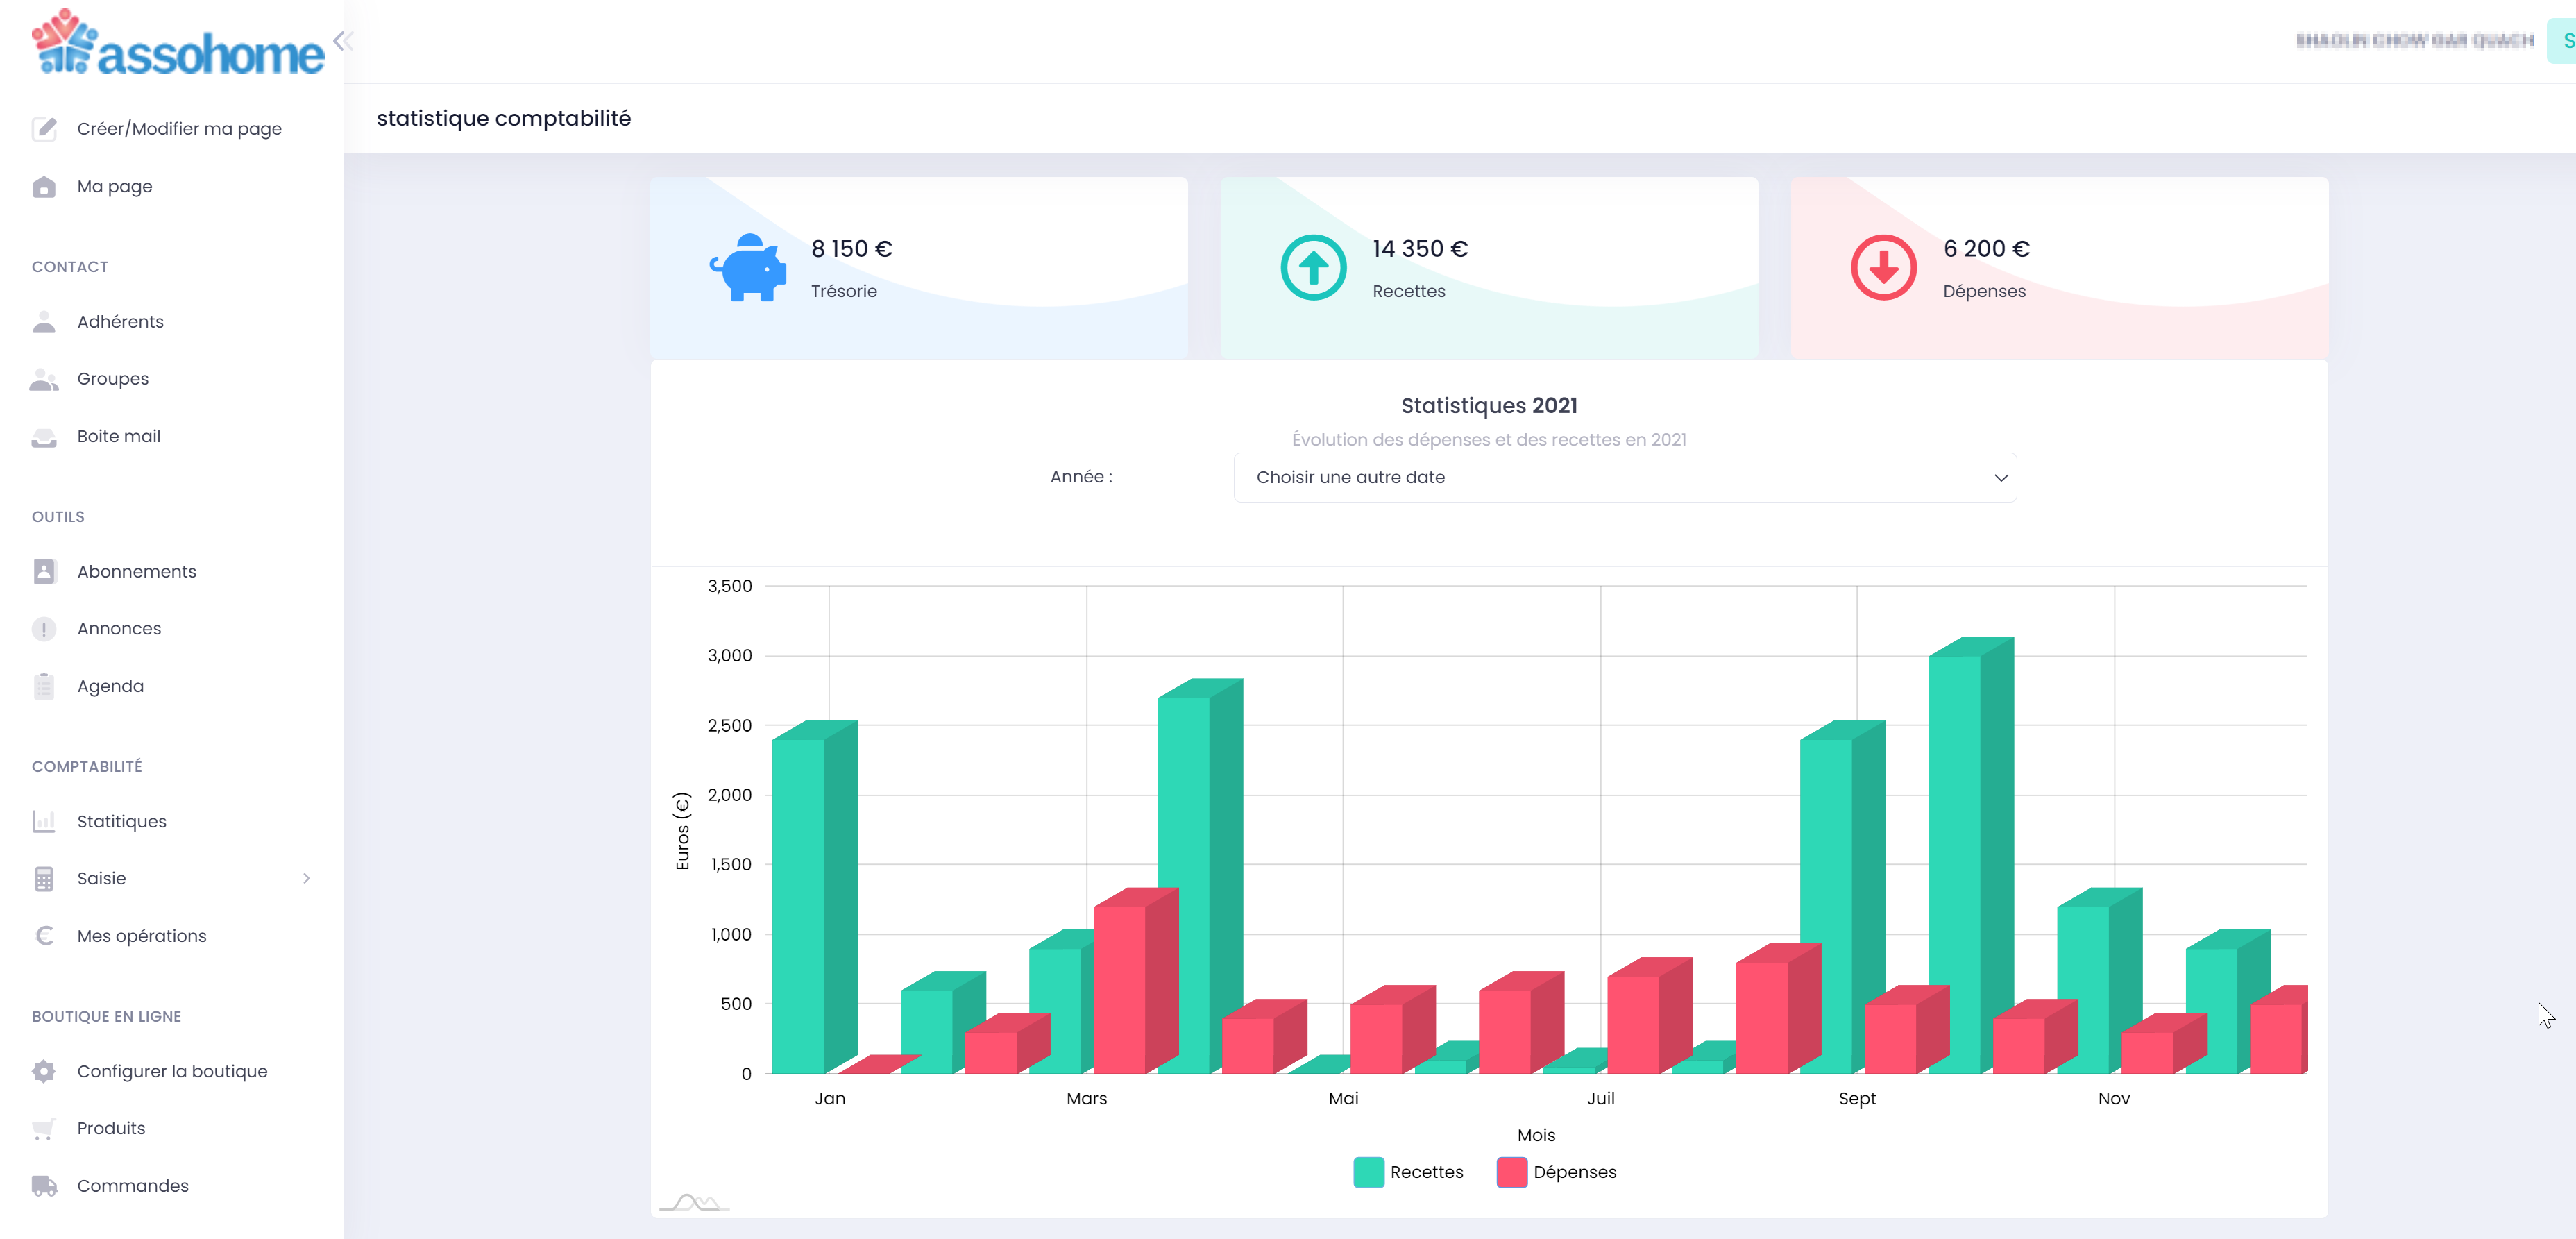Click the red down-arrow Dépenses icon
The width and height of the screenshot is (2576, 1239).
[x=1883, y=267]
